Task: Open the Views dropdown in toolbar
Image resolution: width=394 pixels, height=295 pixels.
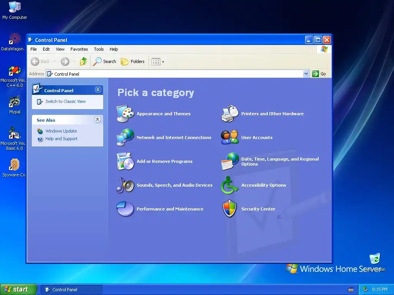Action: (x=158, y=62)
